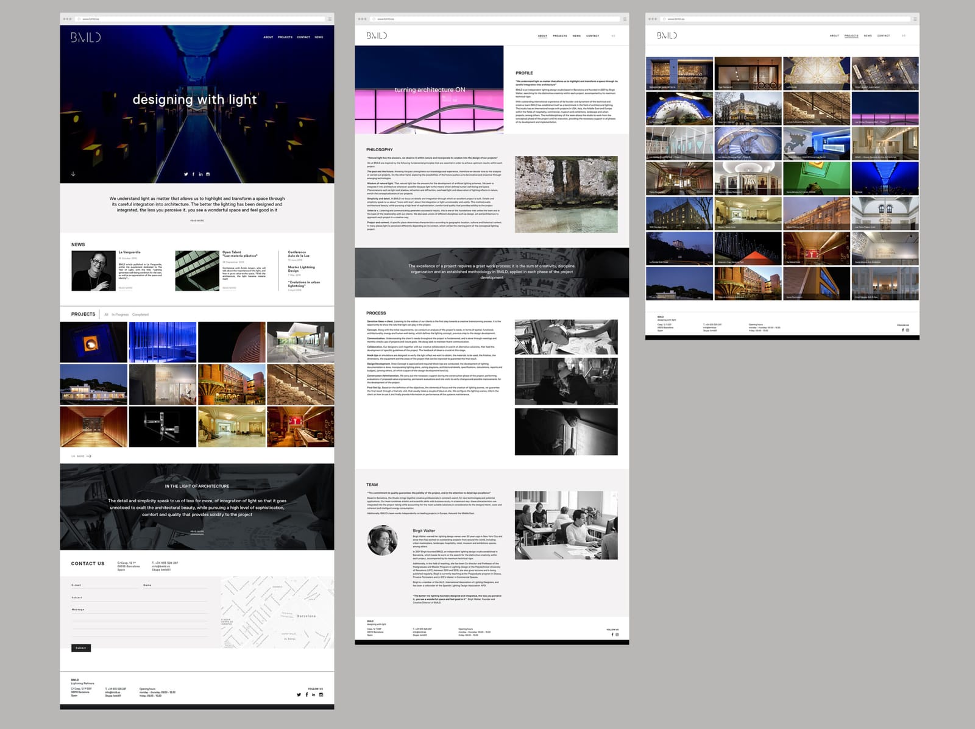Click the scroll-down arrow on the home hero
The height and width of the screenshot is (729, 975).
[73, 174]
